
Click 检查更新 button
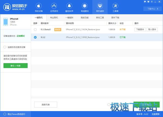(156, 114)
